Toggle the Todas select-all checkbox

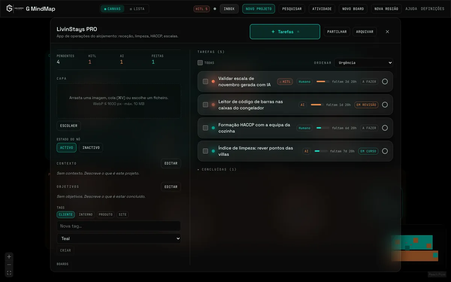[200, 63]
